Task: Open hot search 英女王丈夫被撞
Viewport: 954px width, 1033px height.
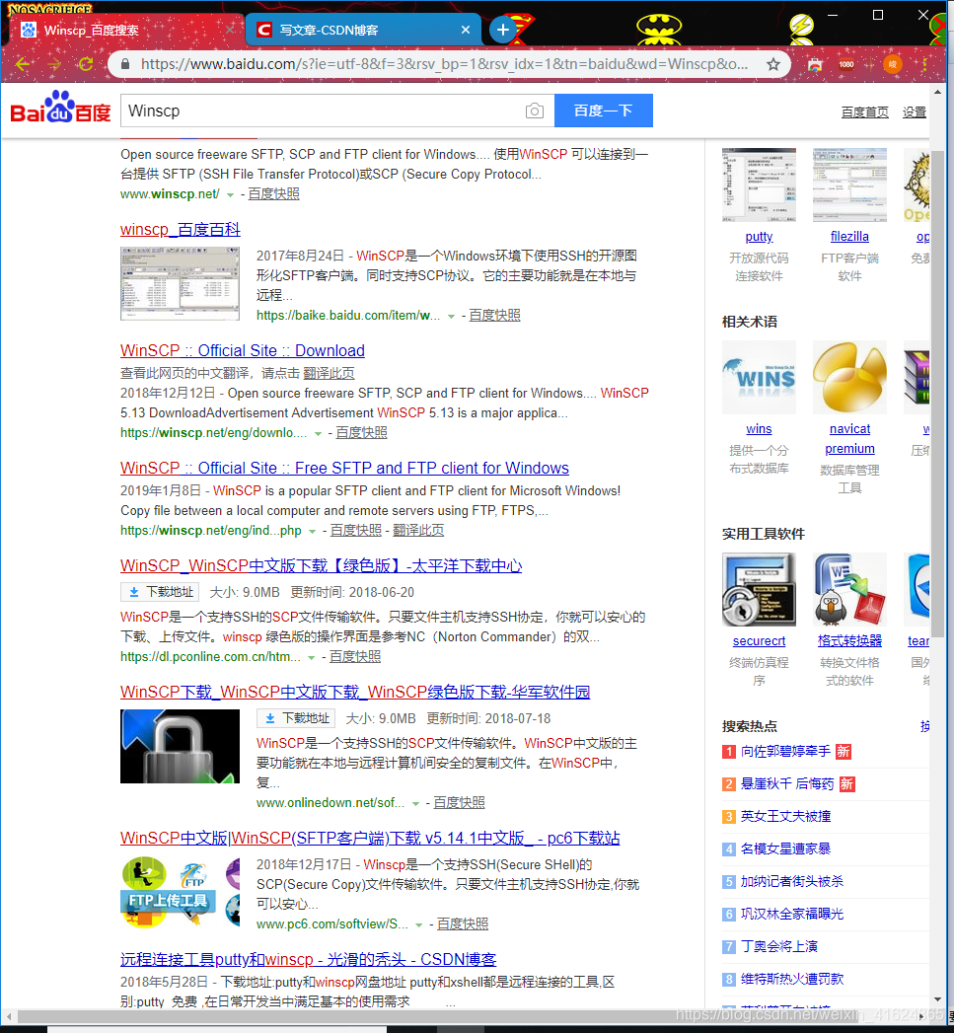Action: click(785, 816)
